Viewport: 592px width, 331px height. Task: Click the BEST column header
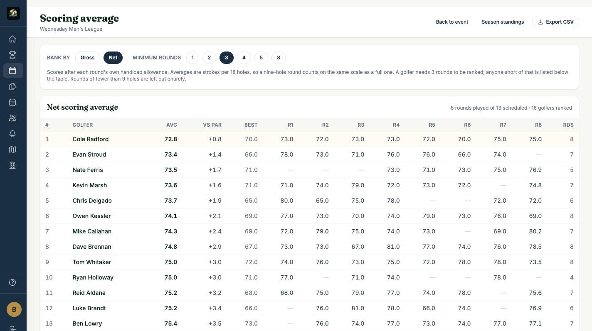pyautogui.click(x=251, y=125)
